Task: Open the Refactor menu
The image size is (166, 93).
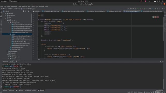Action: pyautogui.click(x=24, y=6)
